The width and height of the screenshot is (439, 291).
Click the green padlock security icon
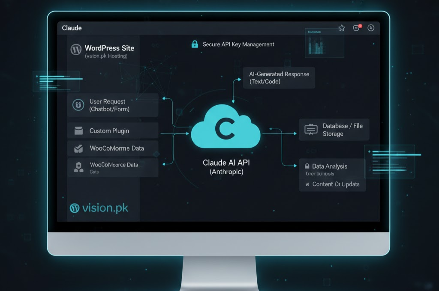tap(195, 44)
